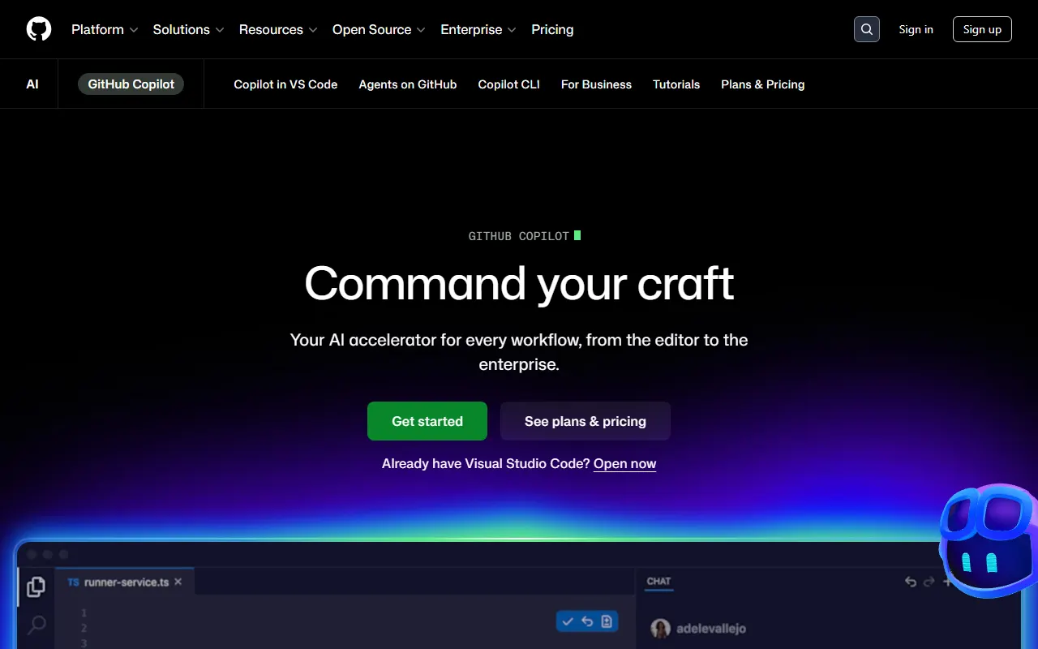Click the adelevallejo avatar in chat
1038x649 pixels.
[661, 628]
